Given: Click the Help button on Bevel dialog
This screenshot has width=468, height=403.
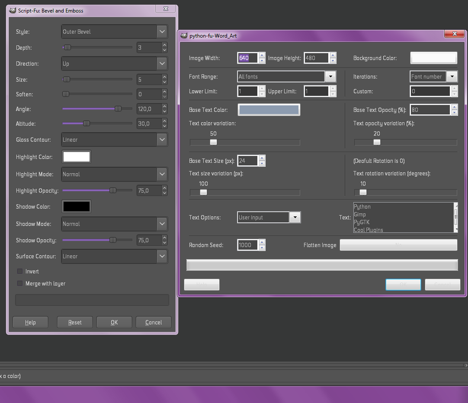Looking at the screenshot, I should click(x=30, y=322).
